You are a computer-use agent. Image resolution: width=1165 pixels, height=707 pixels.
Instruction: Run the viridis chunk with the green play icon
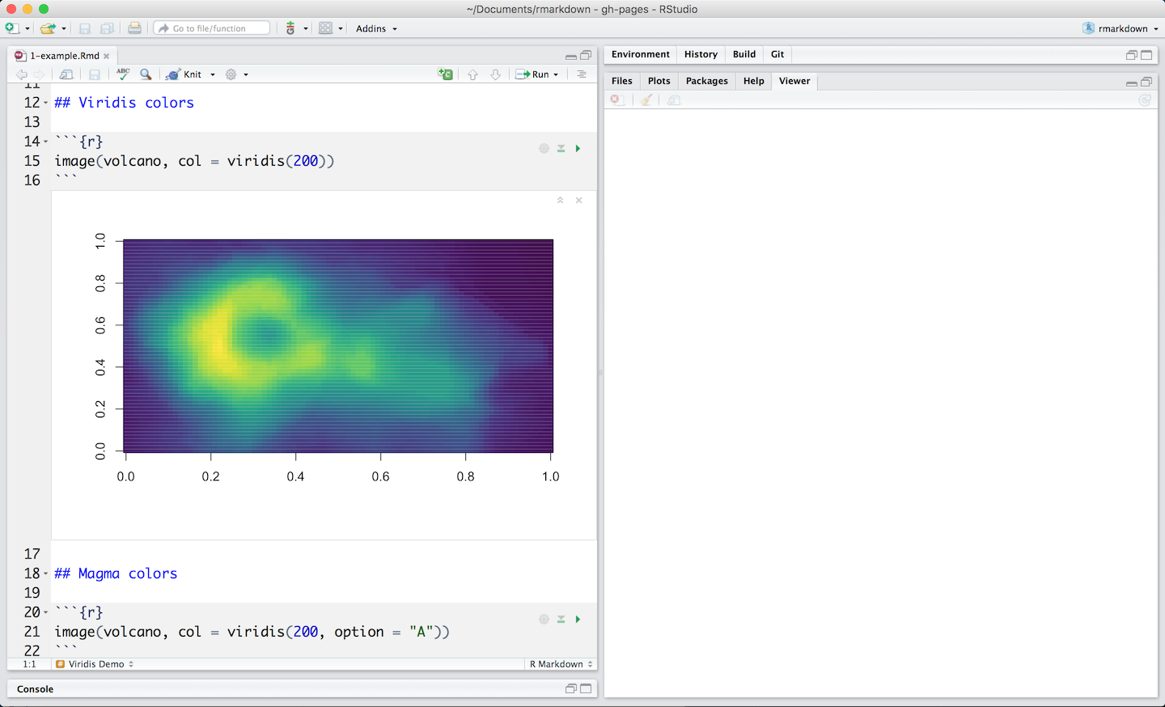click(578, 149)
